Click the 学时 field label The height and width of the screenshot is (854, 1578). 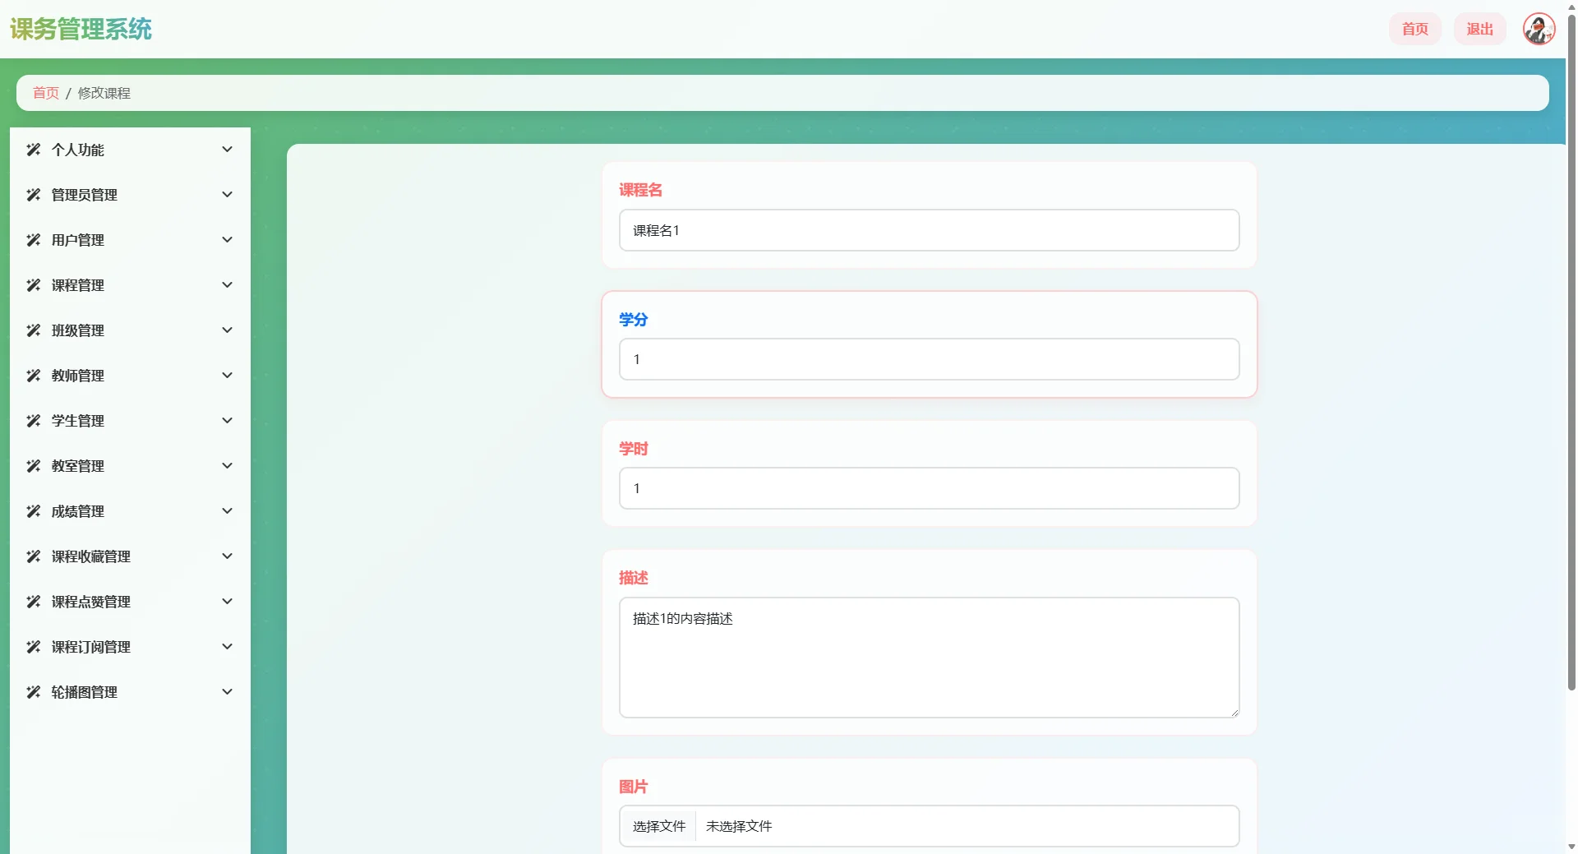(633, 449)
